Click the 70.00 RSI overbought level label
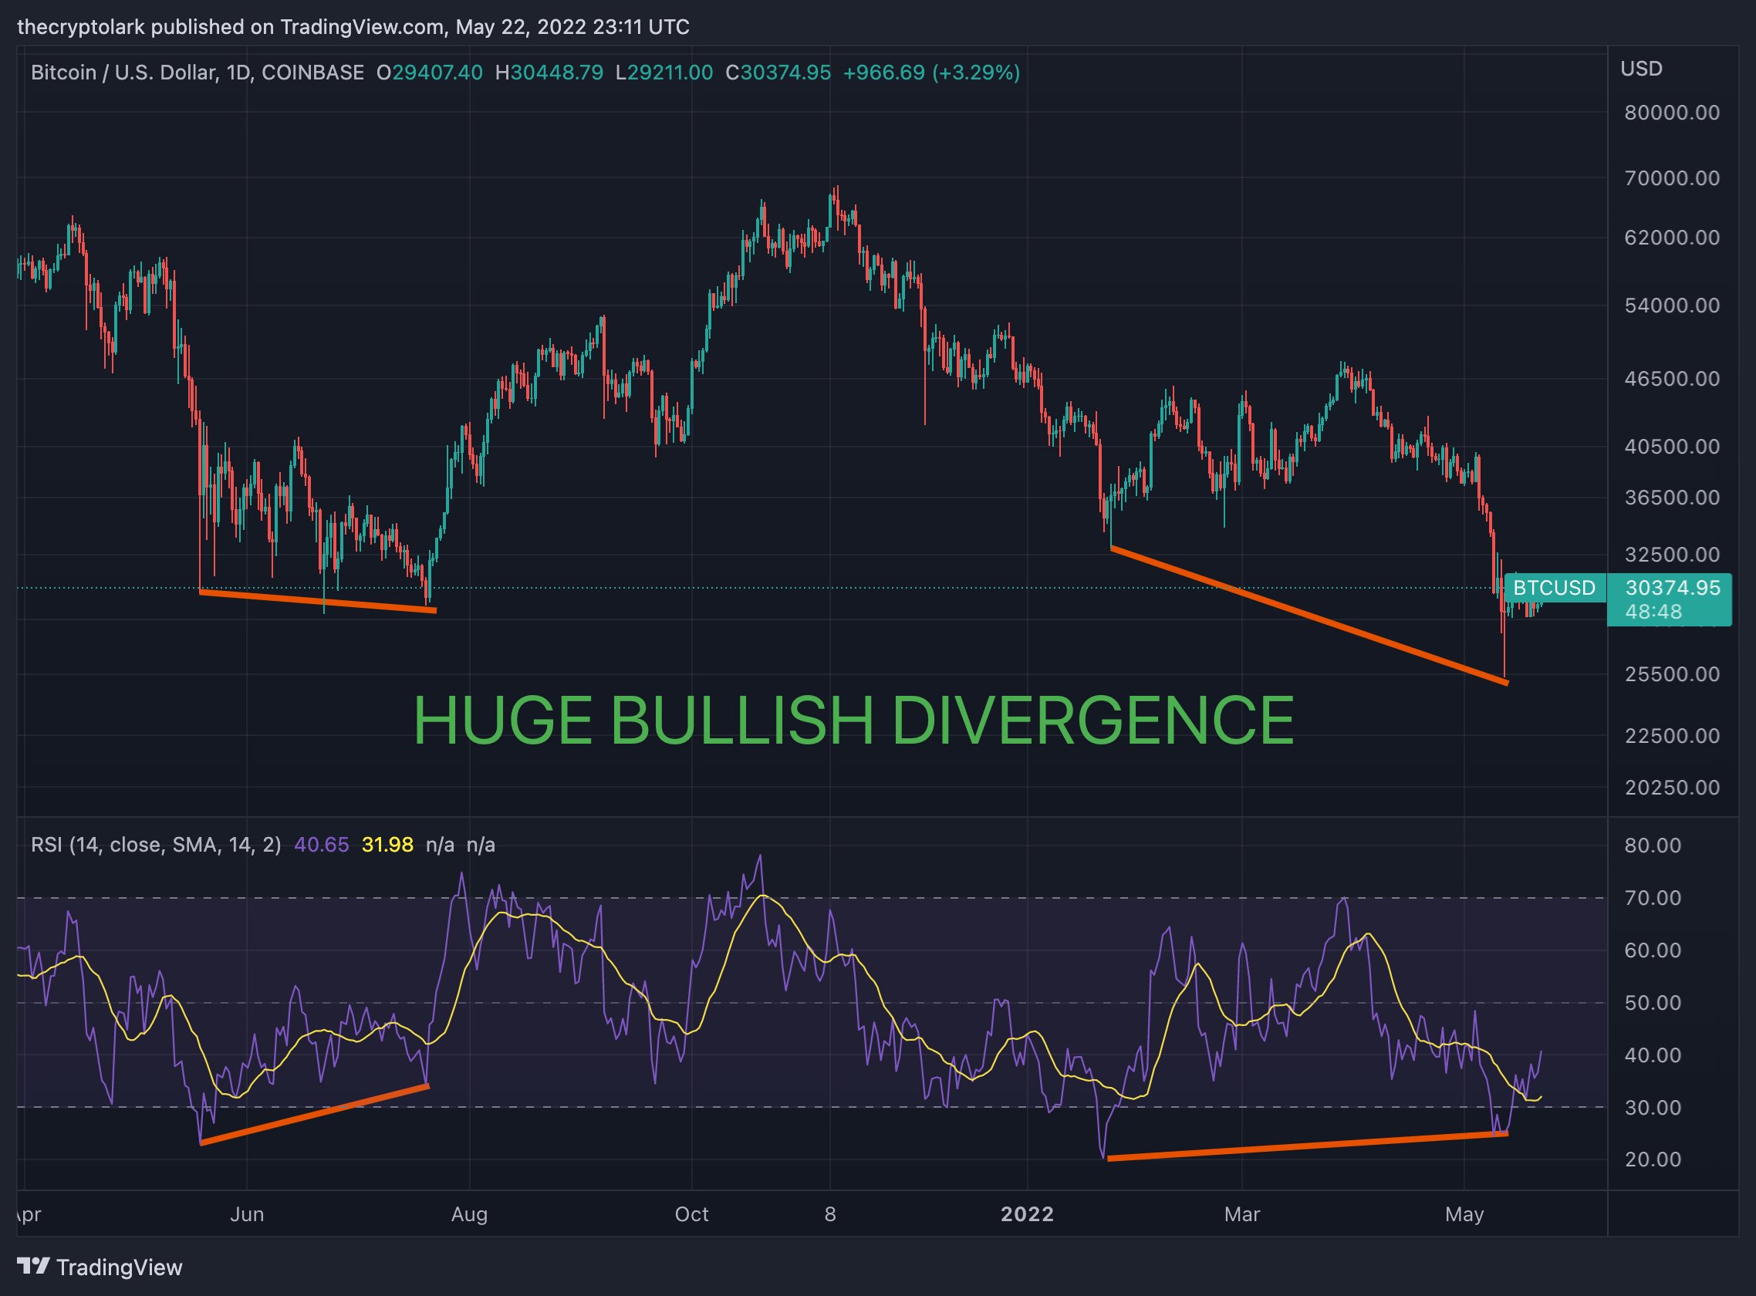Viewport: 1756px width, 1296px height. coord(1653,897)
